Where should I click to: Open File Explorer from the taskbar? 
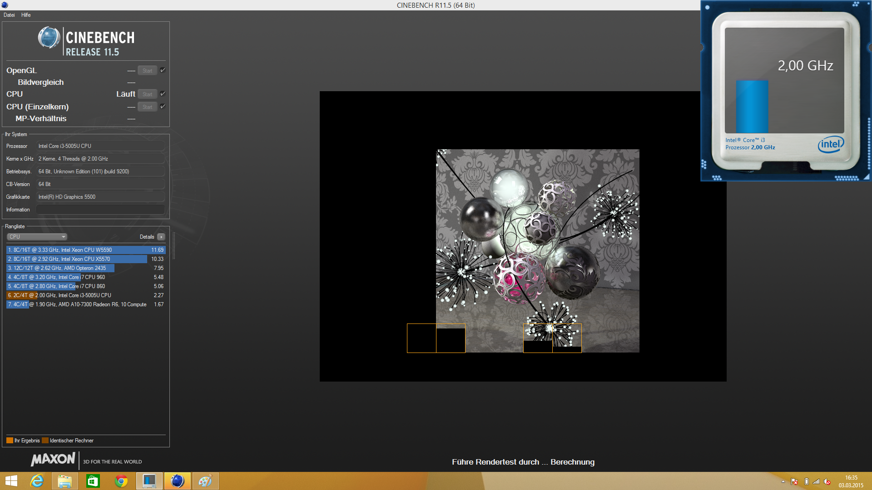click(64, 481)
